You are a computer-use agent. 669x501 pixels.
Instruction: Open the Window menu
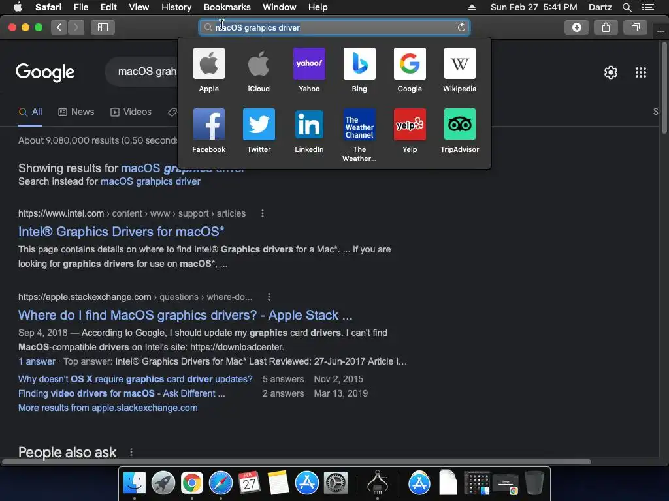[280, 7]
